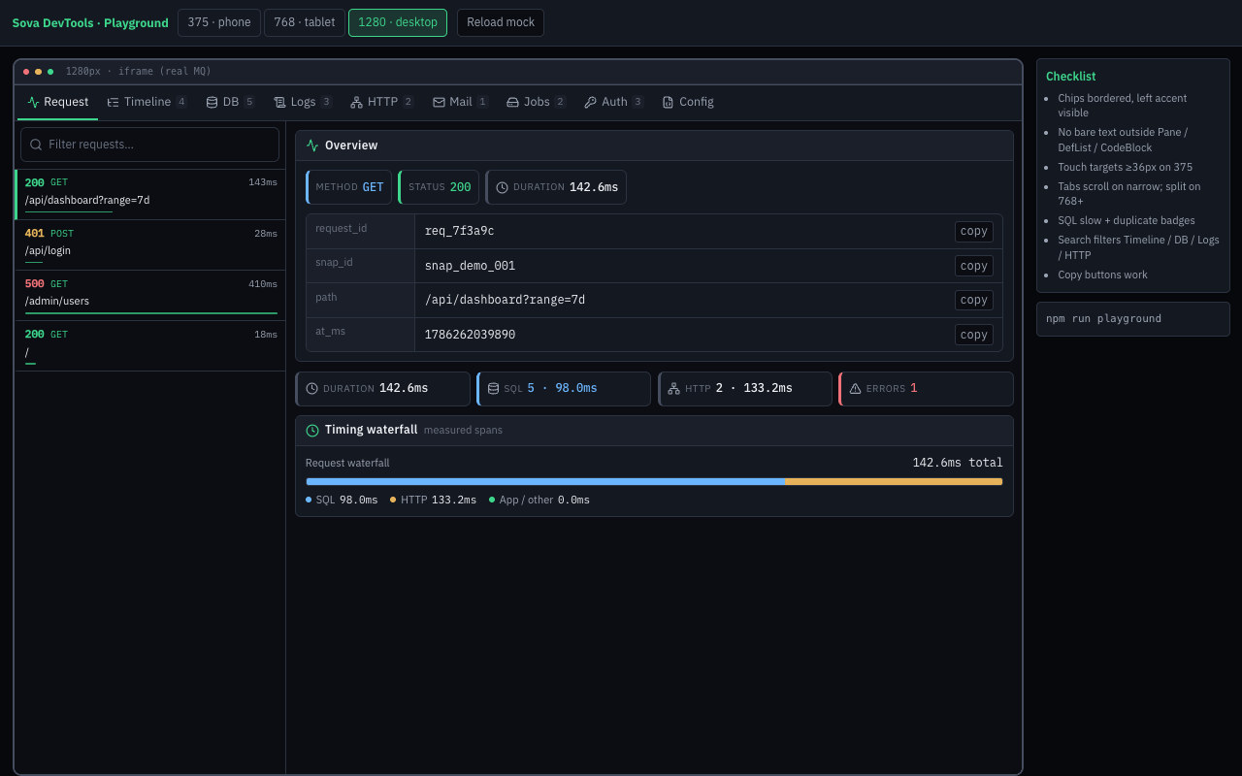Copy the snap_id value
The width and height of the screenshot is (1242, 776).
point(974,266)
